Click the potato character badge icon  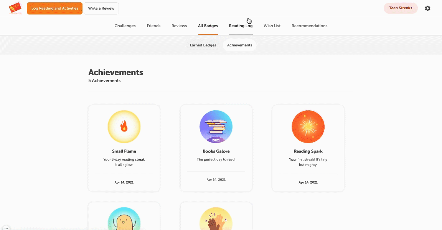point(124,219)
